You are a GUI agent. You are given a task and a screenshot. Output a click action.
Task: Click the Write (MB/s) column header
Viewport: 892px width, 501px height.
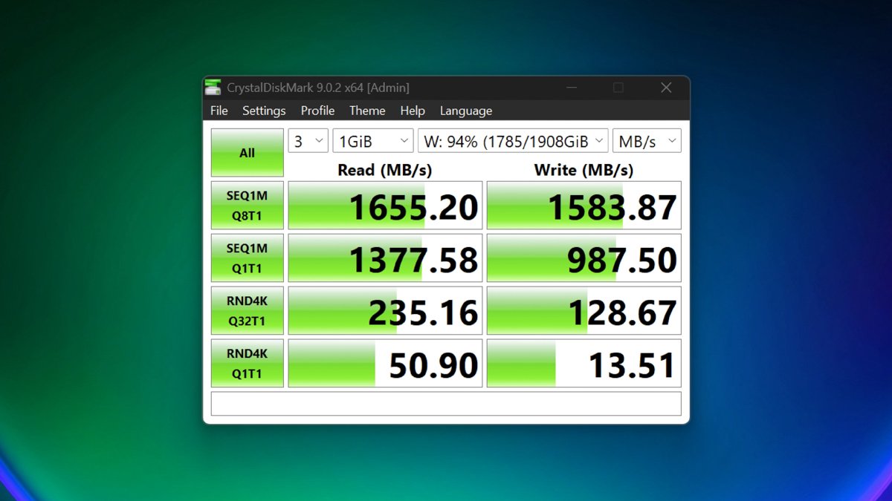click(584, 170)
